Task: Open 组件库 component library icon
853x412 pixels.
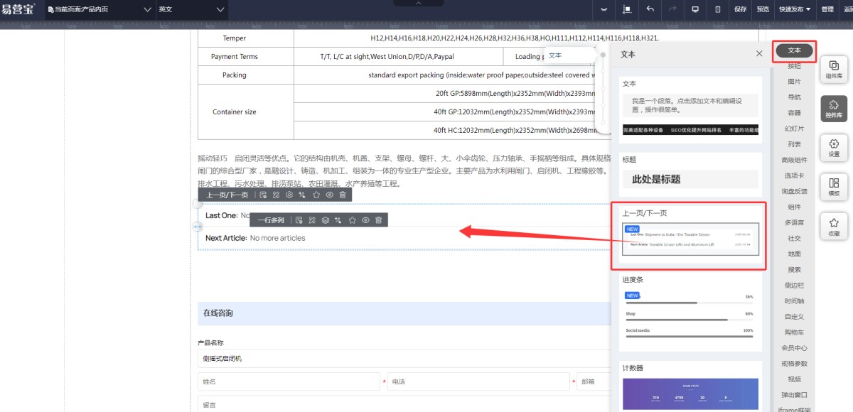Action: pos(834,68)
